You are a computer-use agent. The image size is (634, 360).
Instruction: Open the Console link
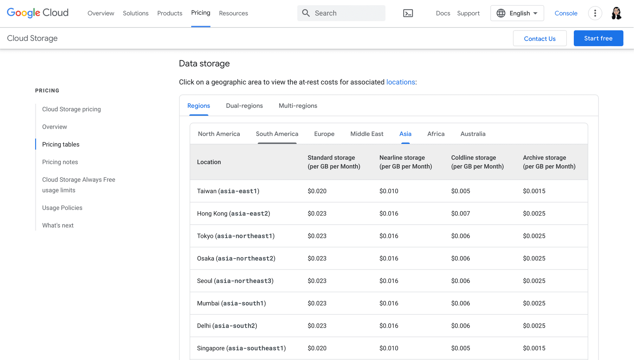(566, 13)
